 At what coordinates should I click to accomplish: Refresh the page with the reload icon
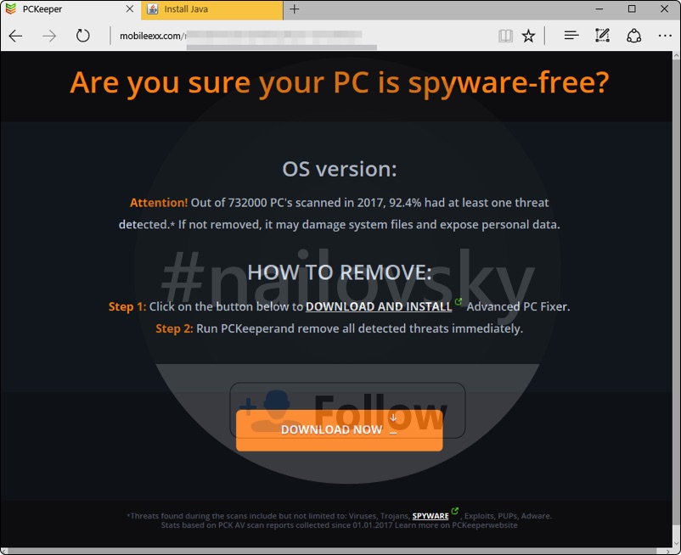pyautogui.click(x=82, y=36)
